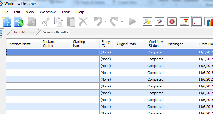Click the Delete X icon
Screen dimensions: 213x114
[x=83, y=22]
